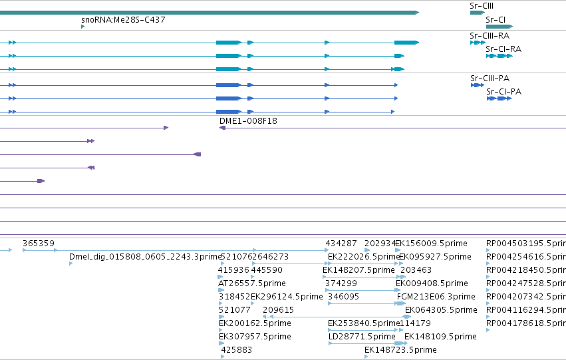Click the LD28771.5prime EST arrow glyph
The image size is (566, 360).
coord(367,343)
